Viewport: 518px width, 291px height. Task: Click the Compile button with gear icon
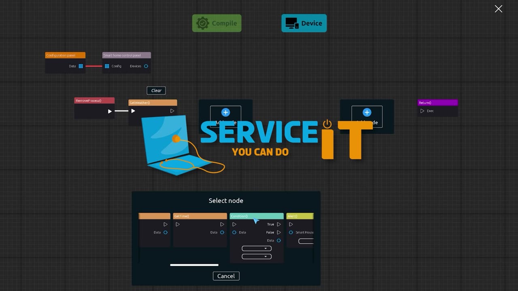click(217, 23)
